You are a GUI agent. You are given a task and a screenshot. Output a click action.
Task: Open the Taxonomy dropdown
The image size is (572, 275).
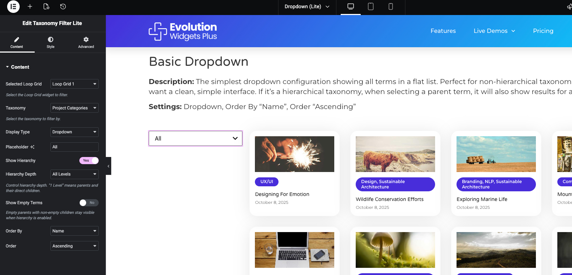pos(74,108)
